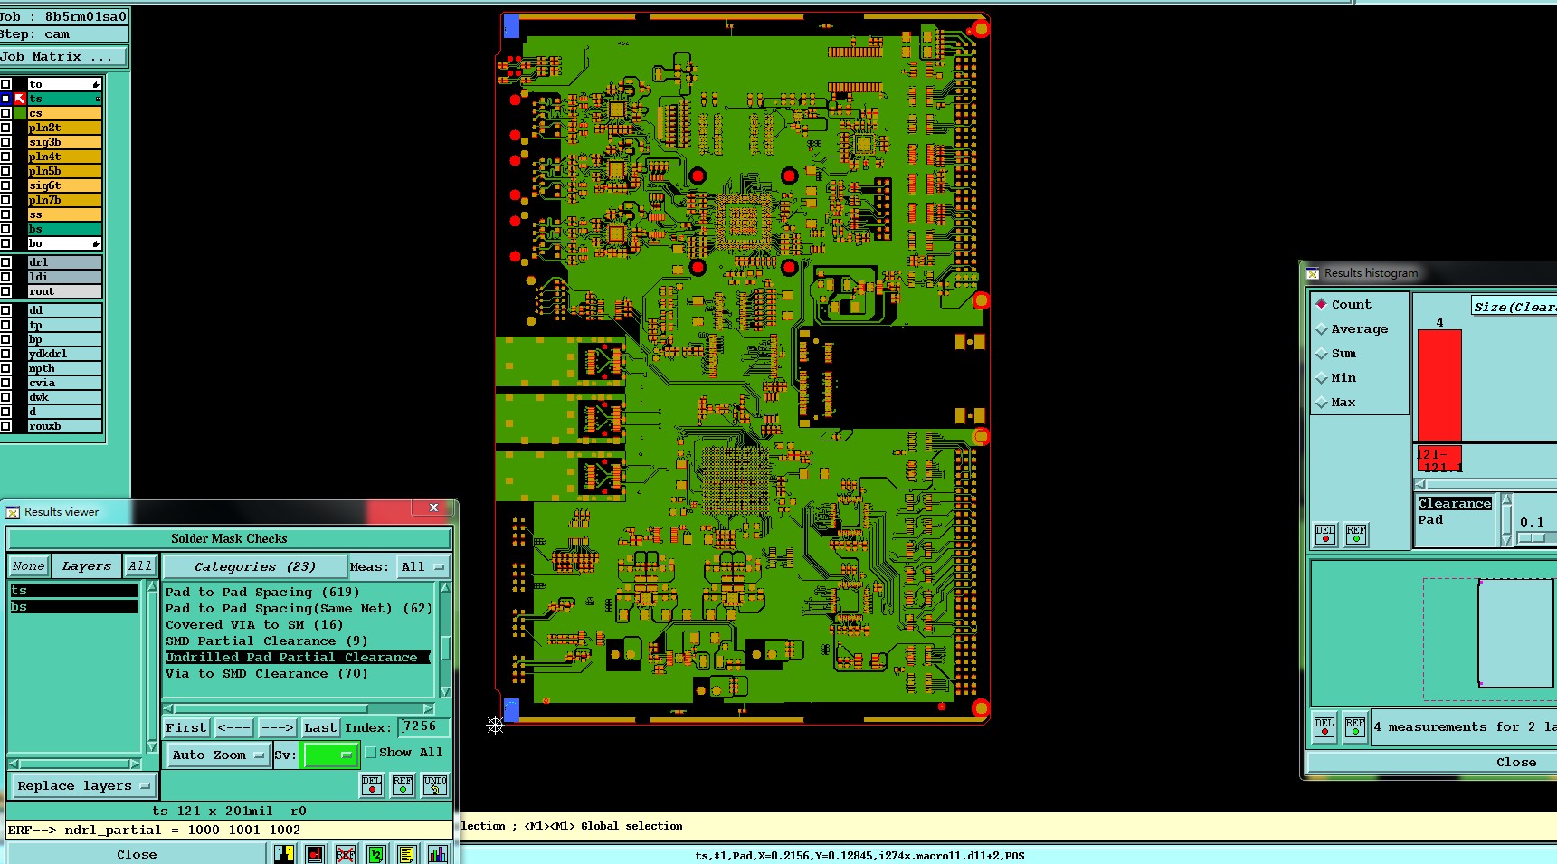Click the green numbered page icon

coord(376,854)
